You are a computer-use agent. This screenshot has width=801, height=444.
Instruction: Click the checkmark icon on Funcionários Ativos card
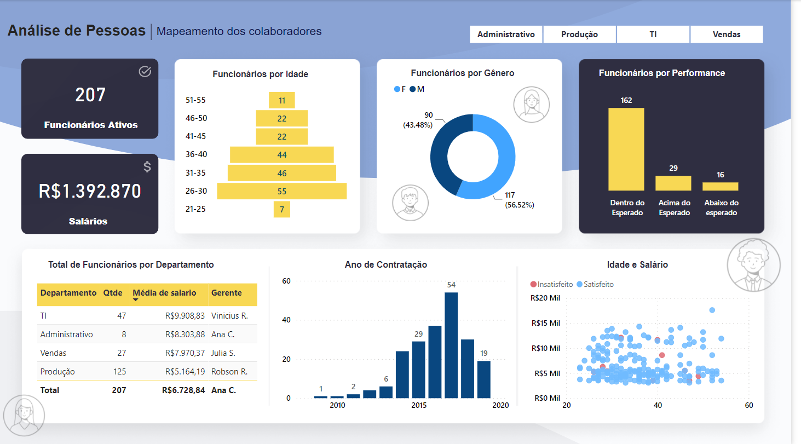(145, 71)
